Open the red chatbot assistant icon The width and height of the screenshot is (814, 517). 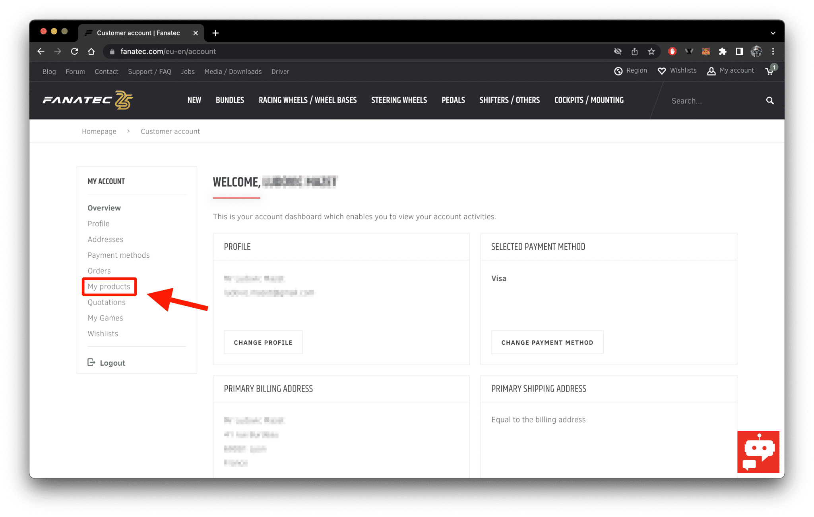[758, 452]
